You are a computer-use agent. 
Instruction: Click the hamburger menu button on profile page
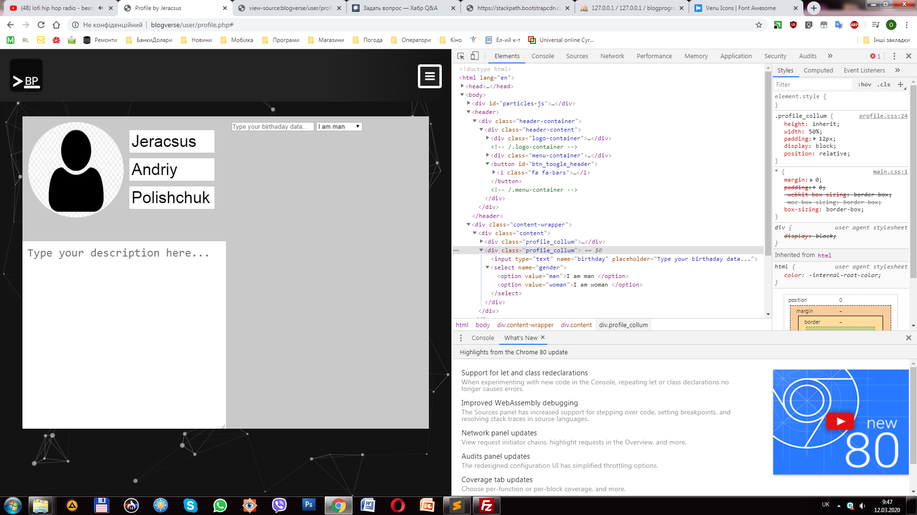[x=430, y=76]
